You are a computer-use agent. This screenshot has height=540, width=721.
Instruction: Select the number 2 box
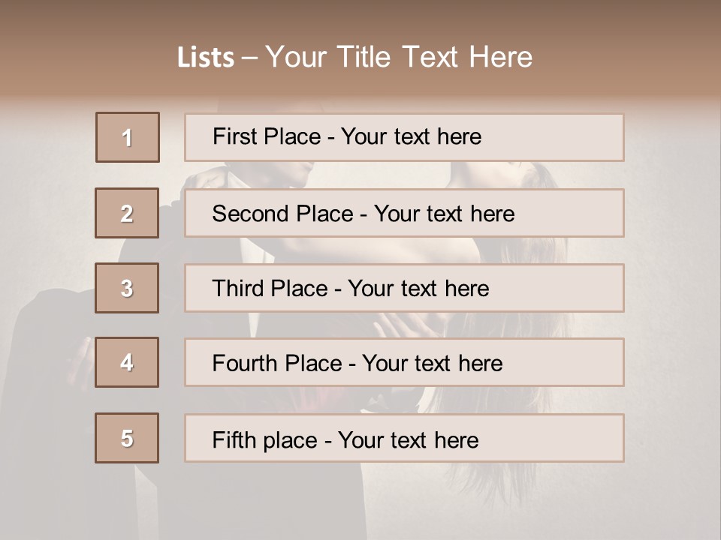pos(127,213)
